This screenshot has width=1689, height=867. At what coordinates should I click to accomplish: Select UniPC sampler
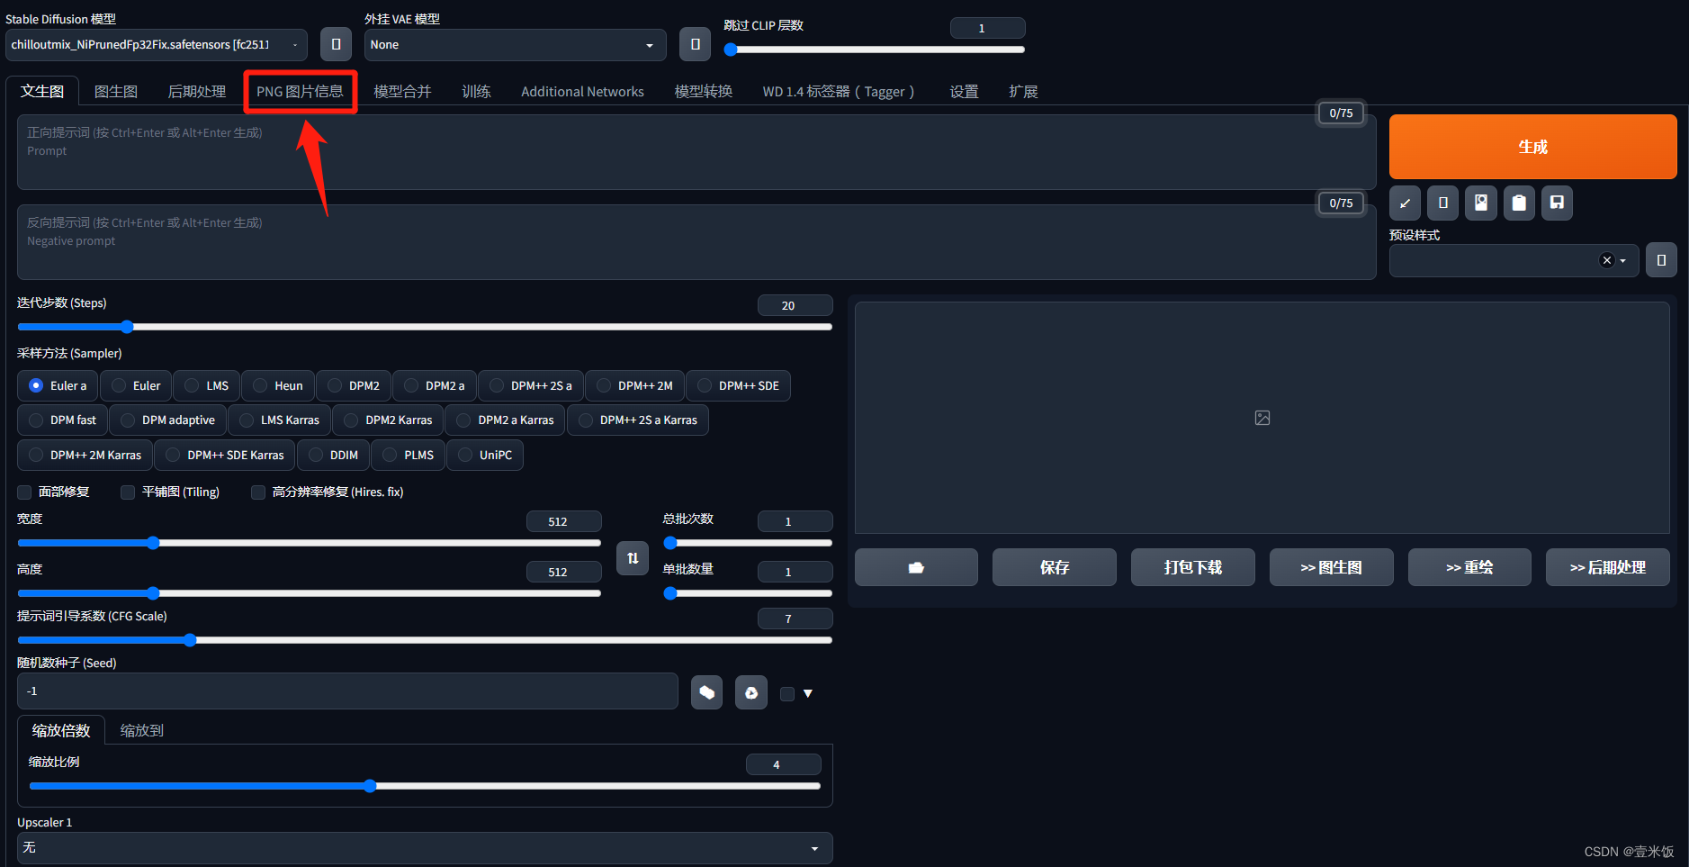click(x=484, y=455)
